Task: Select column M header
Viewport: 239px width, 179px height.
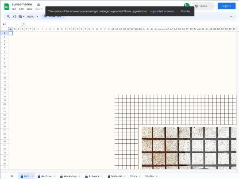Action: 58,29
